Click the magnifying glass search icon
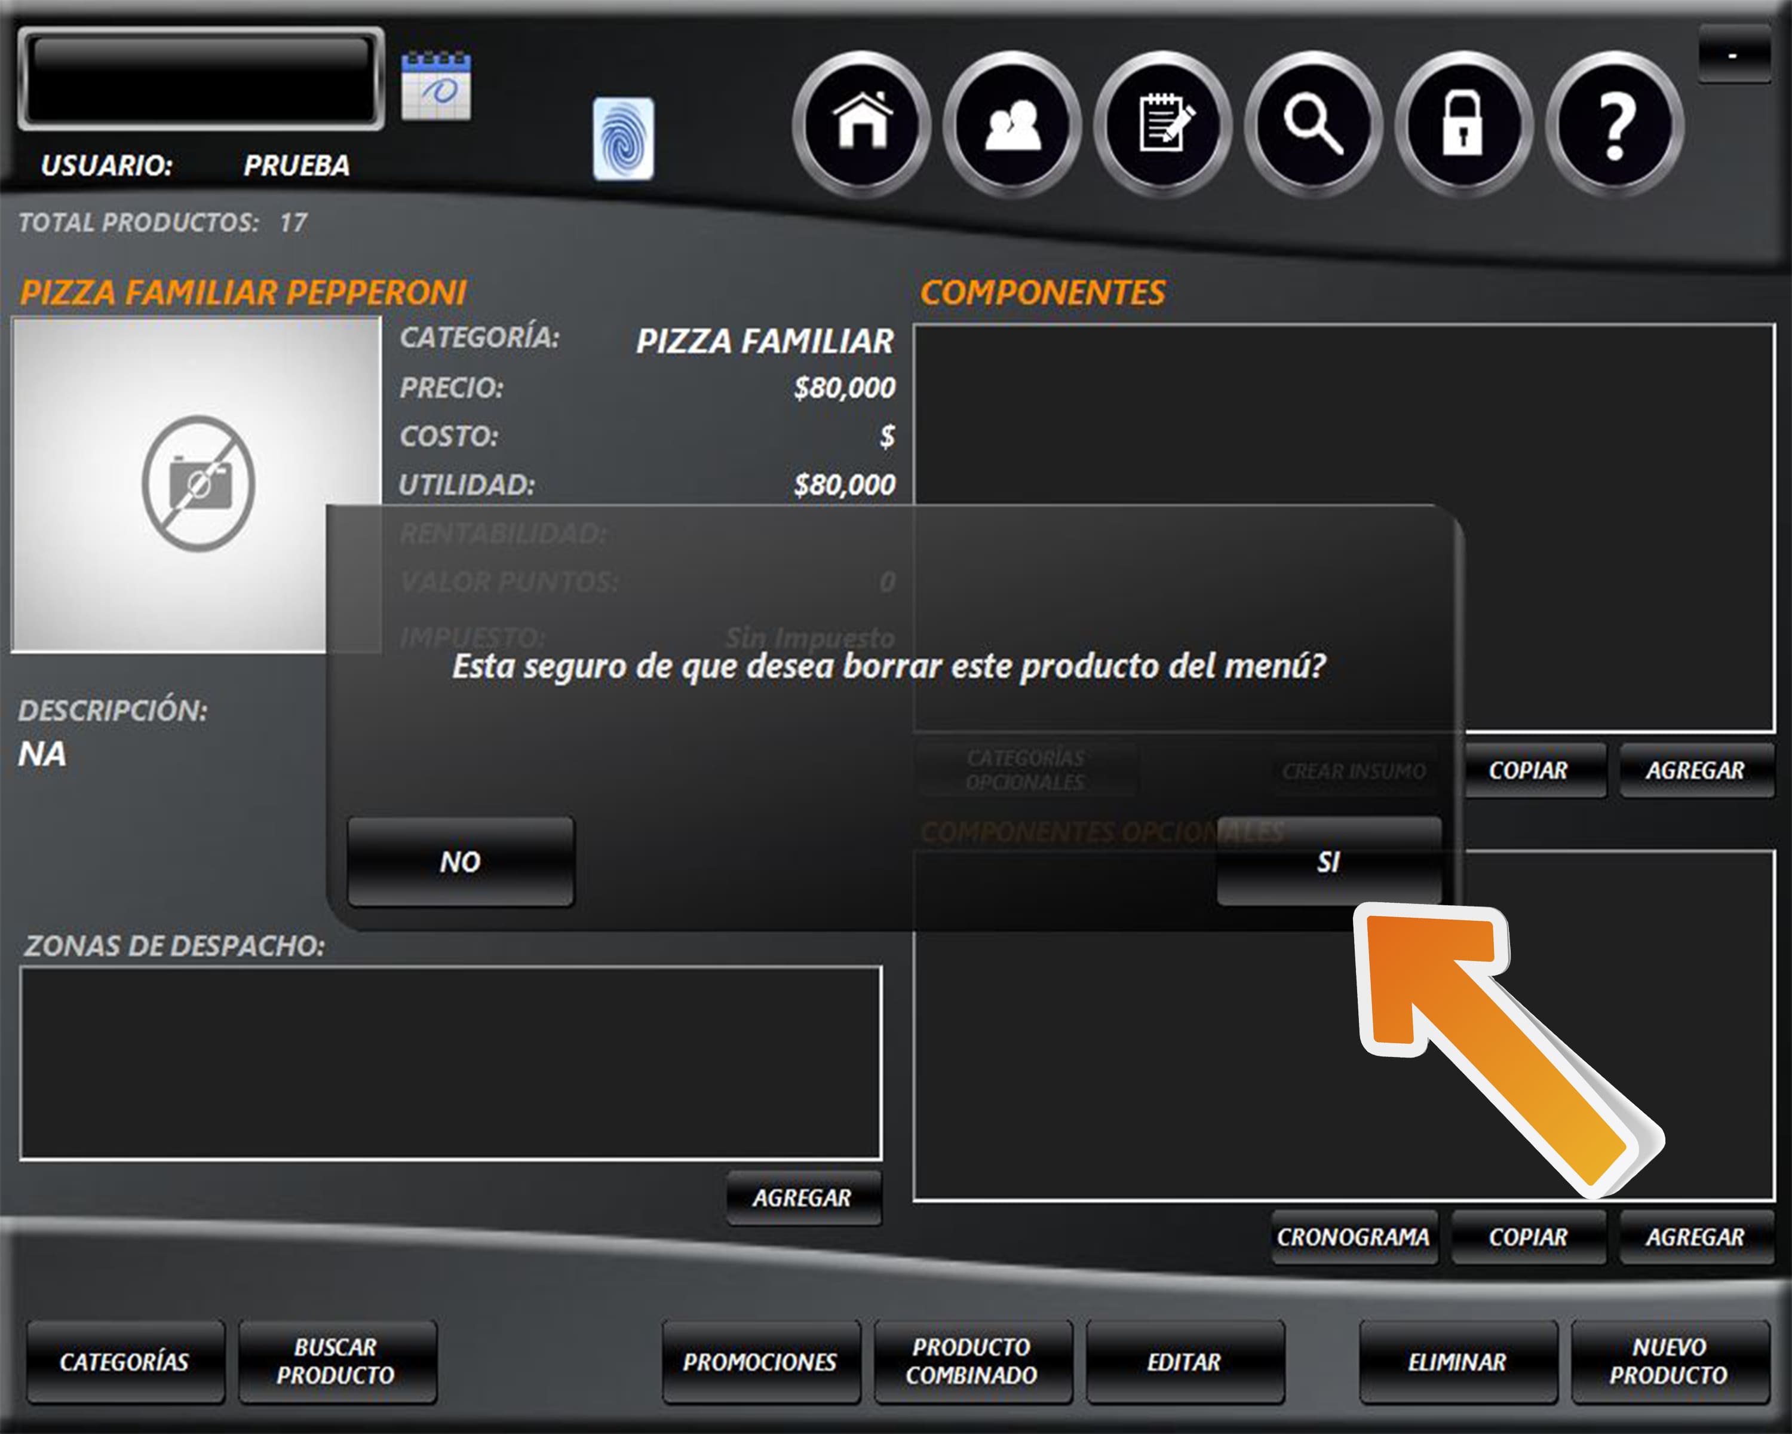 (1314, 124)
